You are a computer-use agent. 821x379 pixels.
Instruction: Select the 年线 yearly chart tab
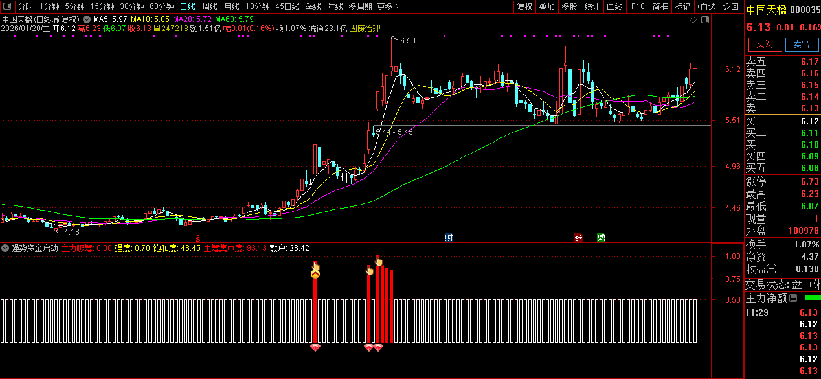tap(335, 6)
